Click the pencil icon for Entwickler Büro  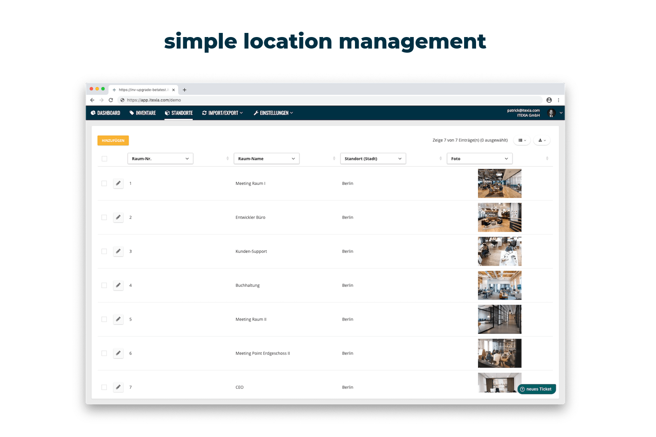point(118,217)
